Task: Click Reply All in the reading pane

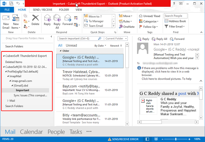Action: [159, 39]
